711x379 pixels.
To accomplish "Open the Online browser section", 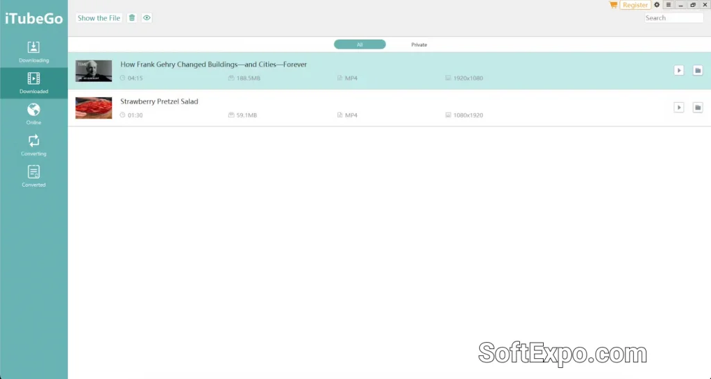I will (x=33, y=114).
